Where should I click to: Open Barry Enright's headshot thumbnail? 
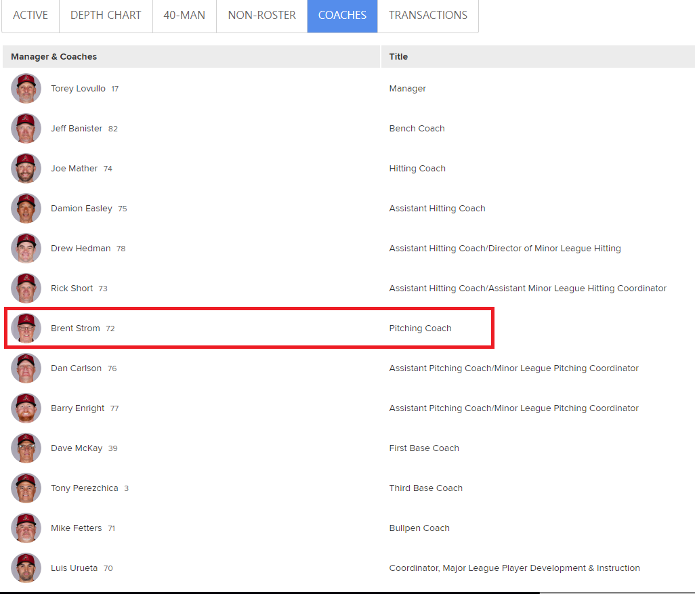click(x=26, y=408)
